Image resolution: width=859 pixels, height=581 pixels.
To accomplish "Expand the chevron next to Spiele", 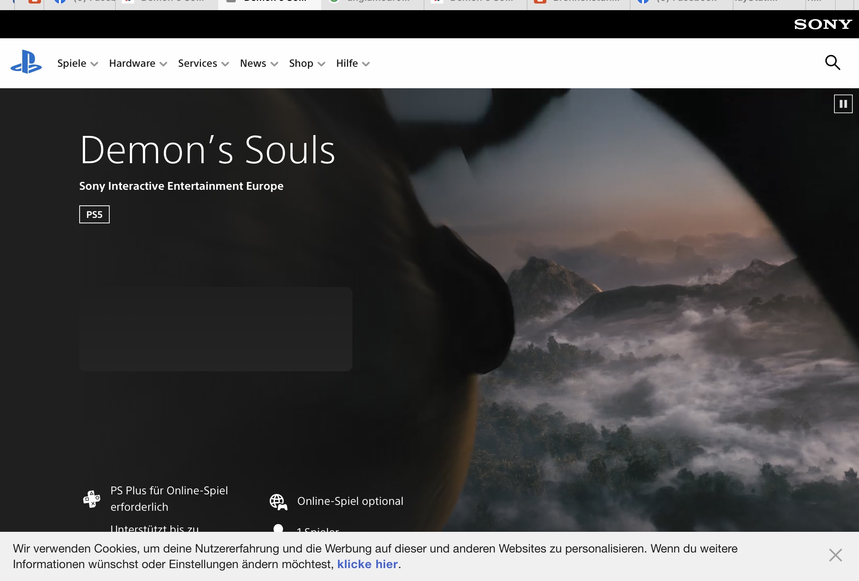I will [x=94, y=64].
